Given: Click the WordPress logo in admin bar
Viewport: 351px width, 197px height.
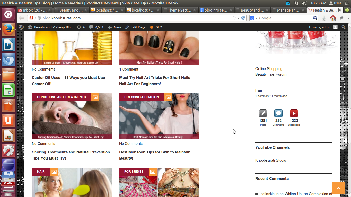Looking at the screenshot, I should click(x=21, y=27).
